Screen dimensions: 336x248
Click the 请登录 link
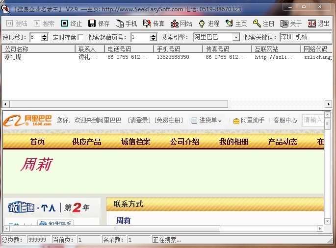[x=139, y=121]
